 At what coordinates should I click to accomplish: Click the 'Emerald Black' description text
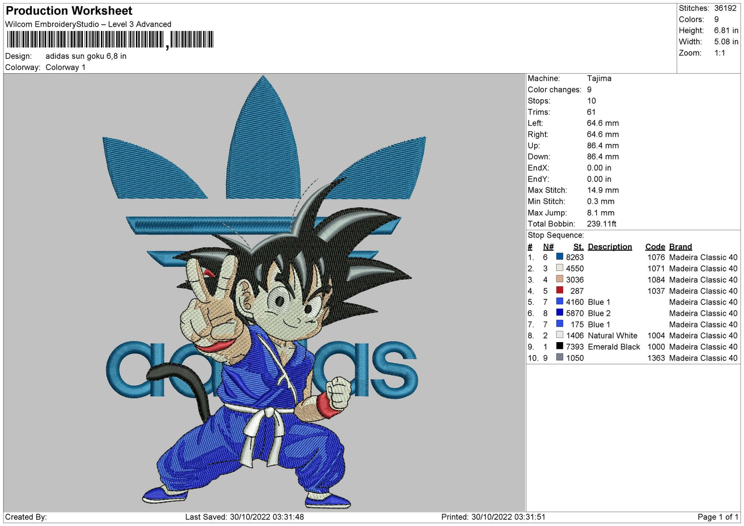pos(614,347)
